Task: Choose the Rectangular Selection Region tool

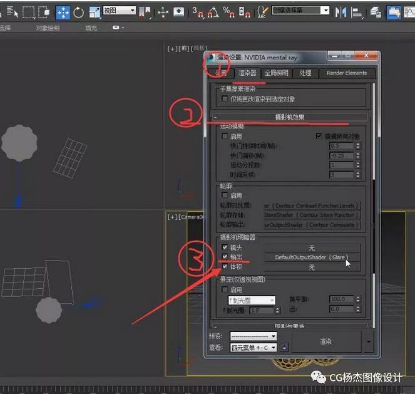Action: click(x=28, y=13)
